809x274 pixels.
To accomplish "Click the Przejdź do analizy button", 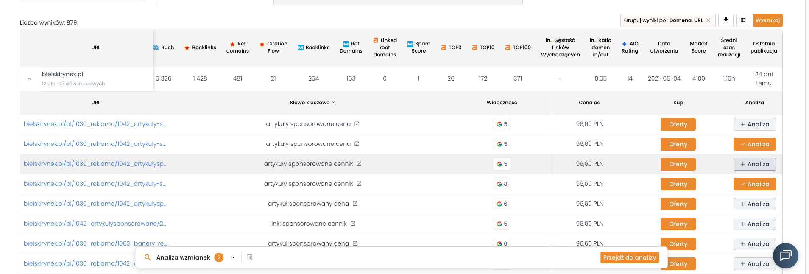I will (x=629, y=257).
